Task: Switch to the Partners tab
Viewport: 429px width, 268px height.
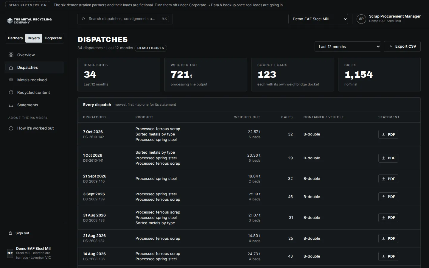Action: point(15,38)
